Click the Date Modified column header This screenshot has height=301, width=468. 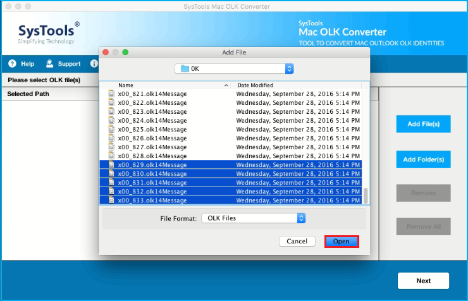point(256,85)
